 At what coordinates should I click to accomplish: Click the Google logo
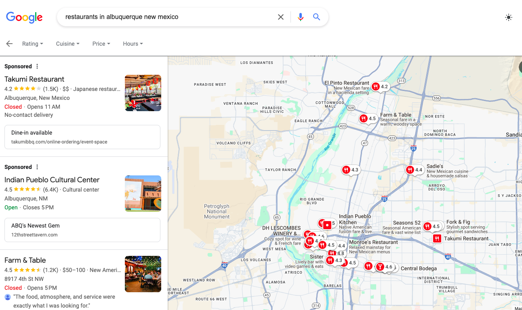[x=24, y=17]
